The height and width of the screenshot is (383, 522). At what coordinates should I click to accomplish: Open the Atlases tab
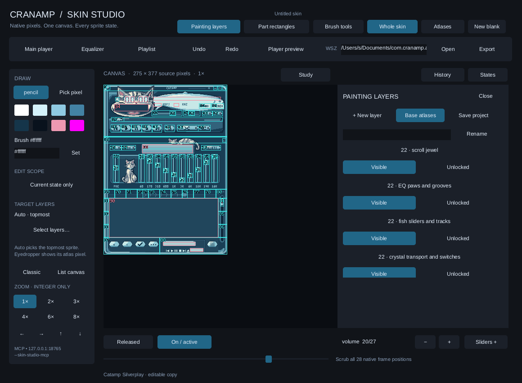click(442, 27)
